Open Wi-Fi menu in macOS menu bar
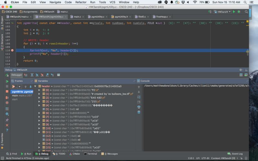This screenshot has height=161, width=258. click(195, 2)
